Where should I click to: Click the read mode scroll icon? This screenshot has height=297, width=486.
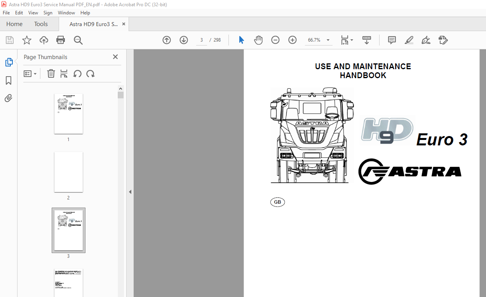point(367,40)
